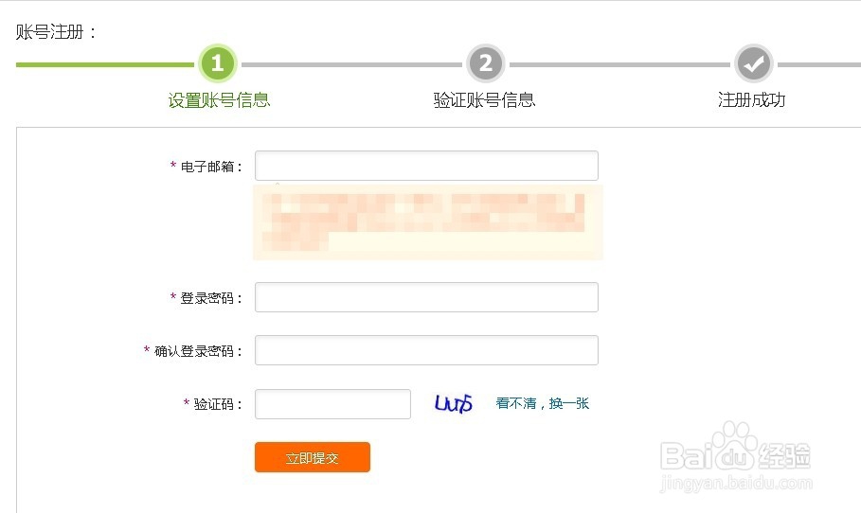This screenshot has width=861, height=513.
Task: Focus the 登录密码 input field
Action: tap(426, 297)
